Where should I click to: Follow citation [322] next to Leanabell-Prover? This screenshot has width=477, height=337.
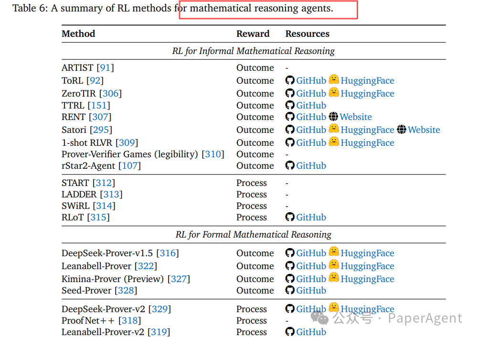[x=146, y=266]
